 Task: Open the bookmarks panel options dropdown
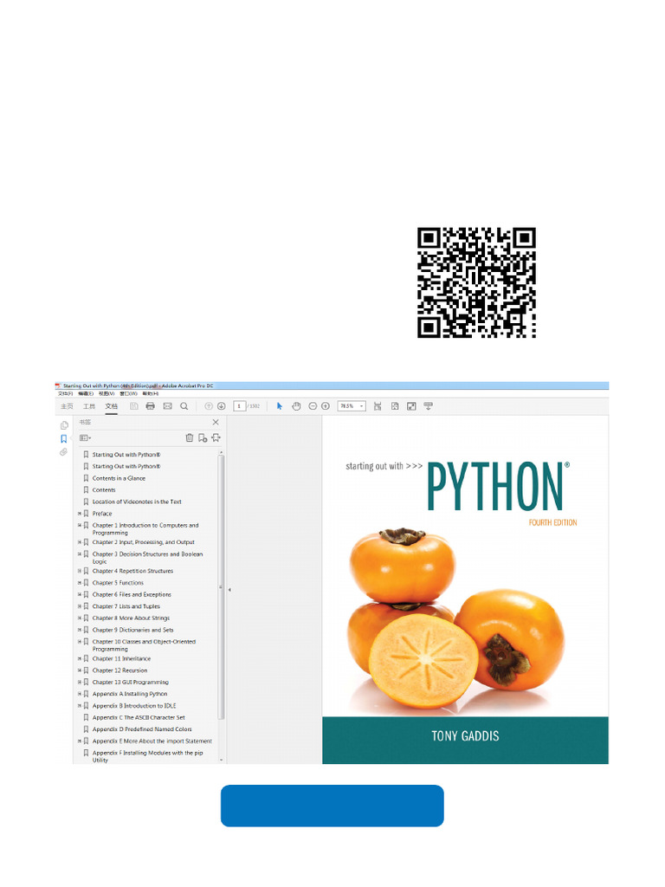[86, 437]
